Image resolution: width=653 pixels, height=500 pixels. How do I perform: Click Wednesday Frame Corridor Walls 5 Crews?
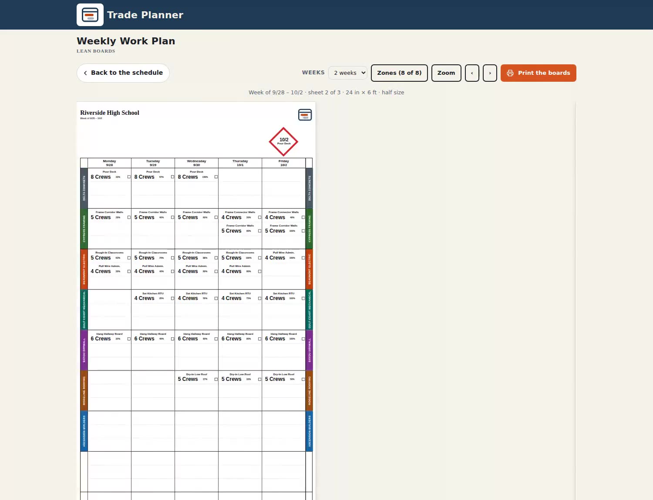[196, 216]
